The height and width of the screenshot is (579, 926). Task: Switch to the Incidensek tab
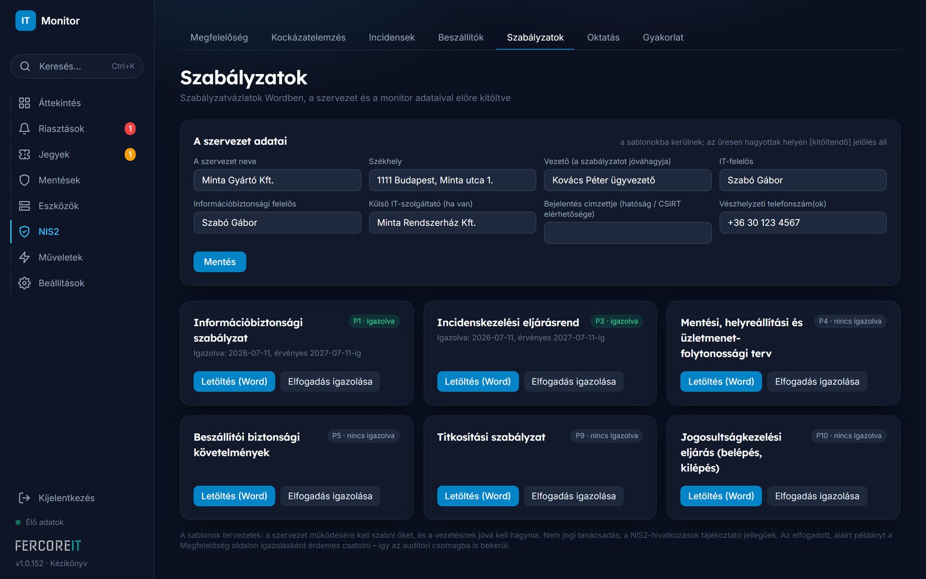tap(392, 38)
